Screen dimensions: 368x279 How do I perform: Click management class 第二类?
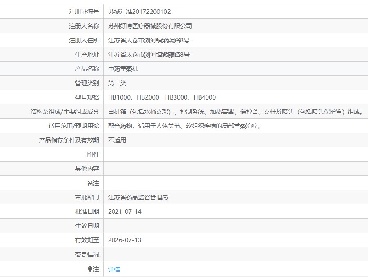(x=117, y=83)
